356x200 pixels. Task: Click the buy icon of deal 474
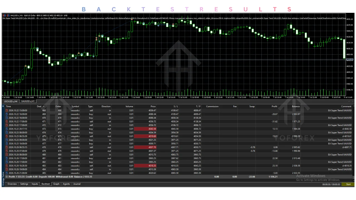7,132
